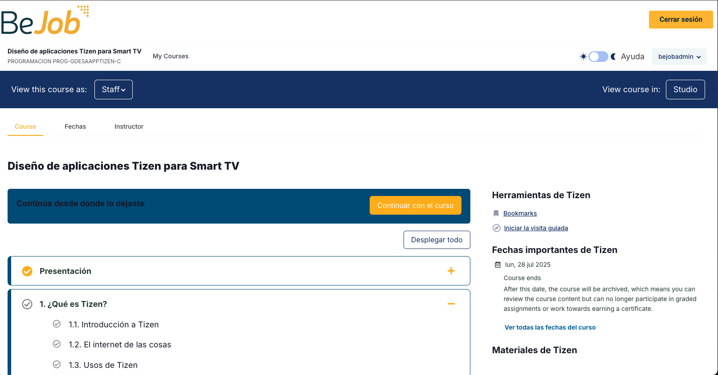718x375 pixels.
Task: Switch to the Fechas tab
Action: pyautogui.click(x=75, y=126)
